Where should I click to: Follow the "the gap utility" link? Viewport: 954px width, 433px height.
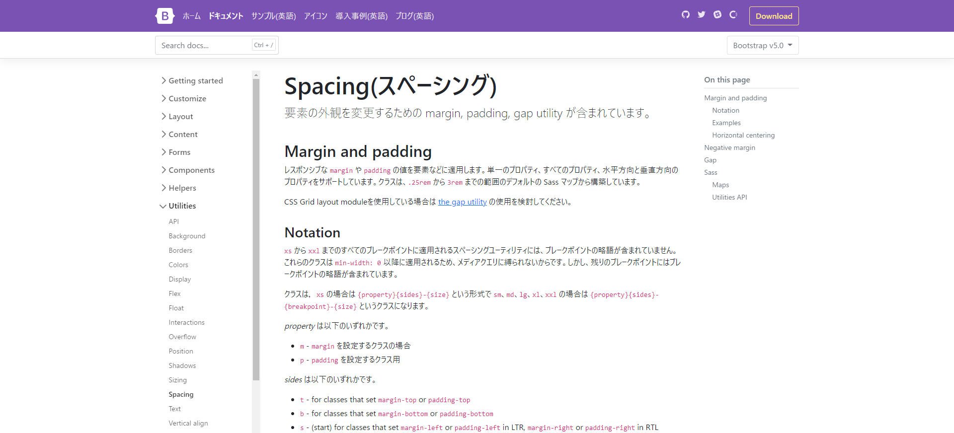point(462,202)
